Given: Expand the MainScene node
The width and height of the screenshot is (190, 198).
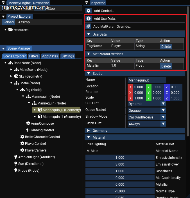Looking at the screenshot, I should (x=11, y=69).
